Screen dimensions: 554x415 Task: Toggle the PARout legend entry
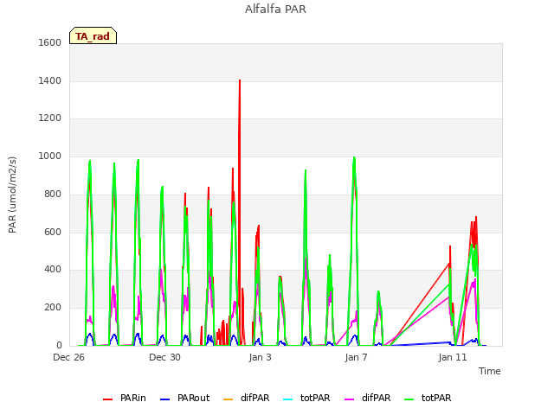coord(184,398)
